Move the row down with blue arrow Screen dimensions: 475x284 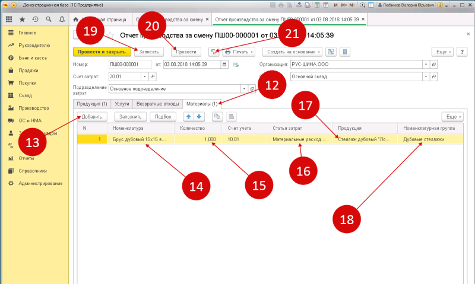point(199,116)
